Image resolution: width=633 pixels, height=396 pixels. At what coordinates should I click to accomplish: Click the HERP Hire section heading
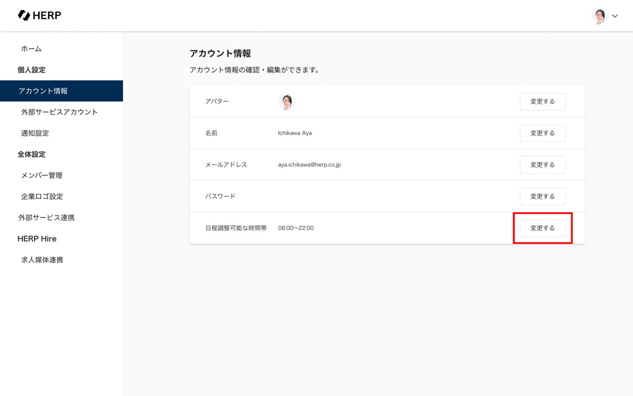[37, 239]
